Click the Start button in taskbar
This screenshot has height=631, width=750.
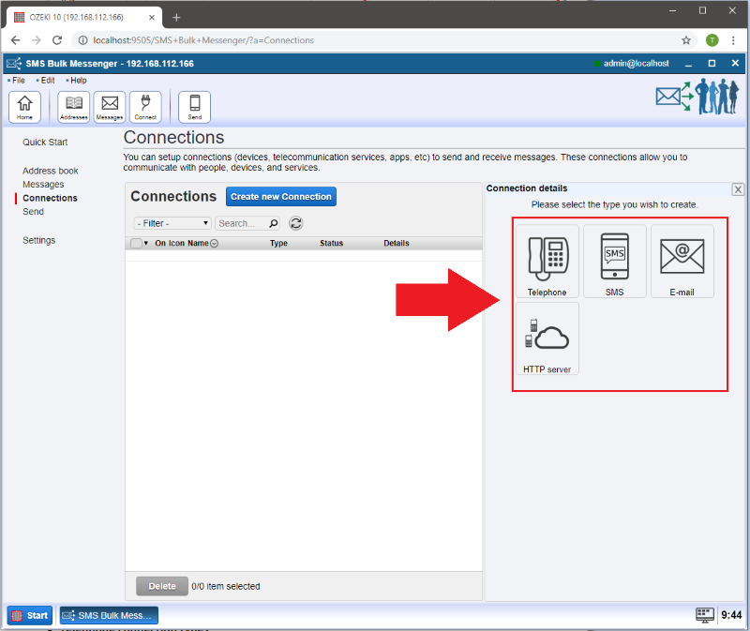[x=30, y=615]
